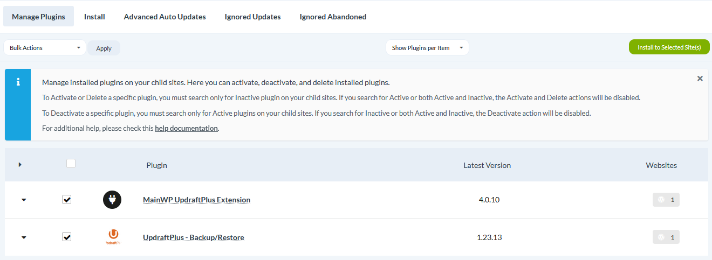Sort by the Latest Version column header
This screenshot has height=260, width=712.
tap(487, 165)
